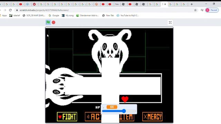This screenshot has height=124, width=221.
Task: Open the media control playlist icon
Action: 202,10
